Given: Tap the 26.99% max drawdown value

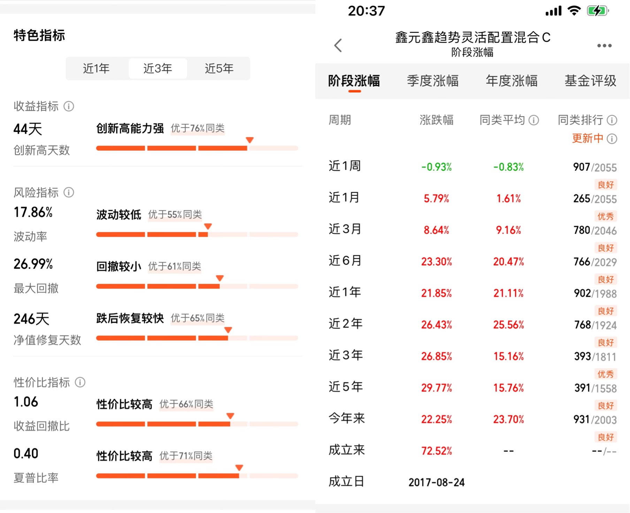Looking at the screenshot, I should (x=33, y=264).
